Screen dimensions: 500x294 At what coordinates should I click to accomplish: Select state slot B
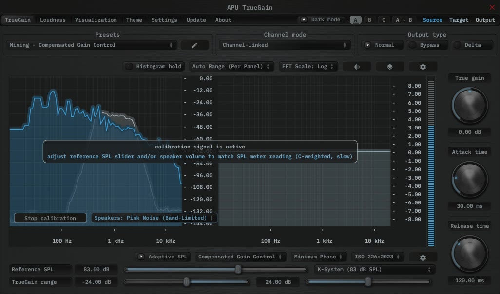369,20
